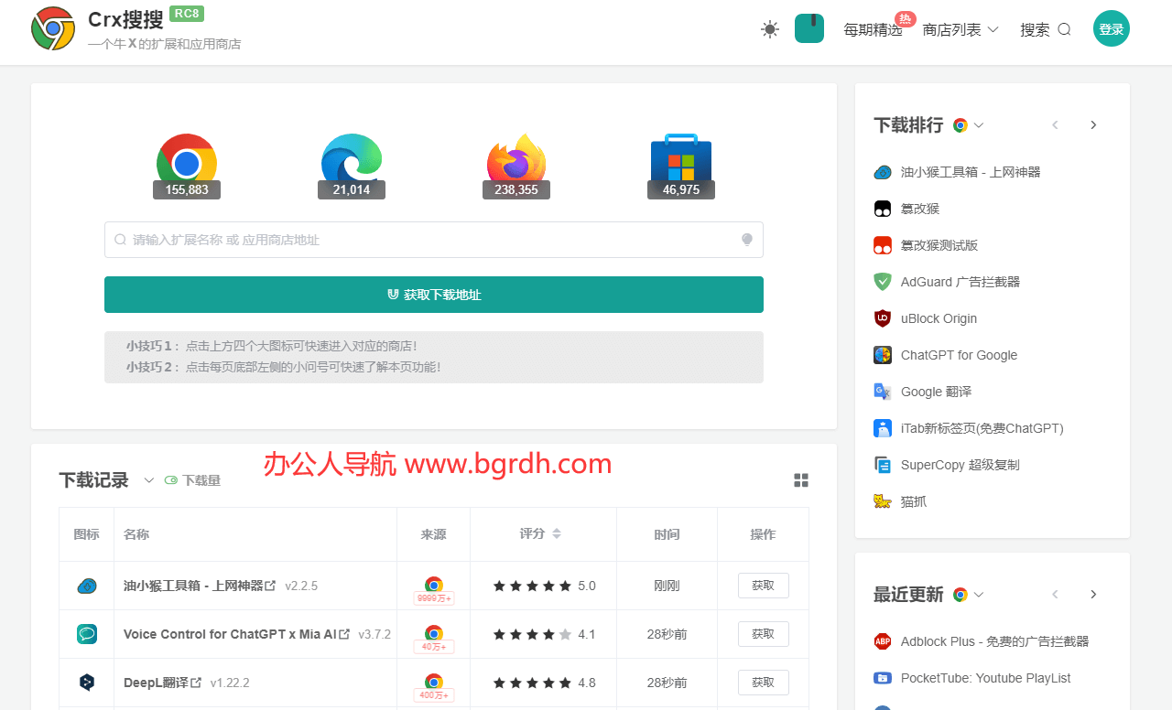The width and height of the screenshot is (1172, 710).
Task: Expand 下载排行 store selector dropdown
Action: (969, 125)
